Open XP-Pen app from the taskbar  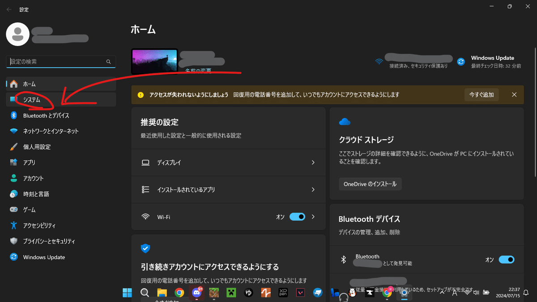point(283,293)
